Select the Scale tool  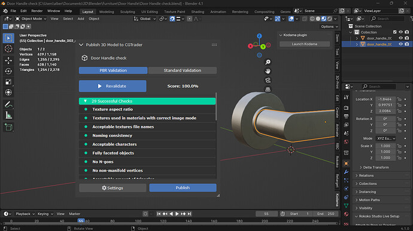[x=8, y=82]
